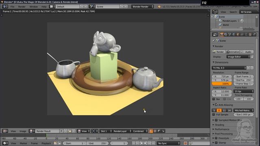Enable the Full Sample checkbox
The image size is (260, 146).
pyautogui.click(x=214, y=114)
